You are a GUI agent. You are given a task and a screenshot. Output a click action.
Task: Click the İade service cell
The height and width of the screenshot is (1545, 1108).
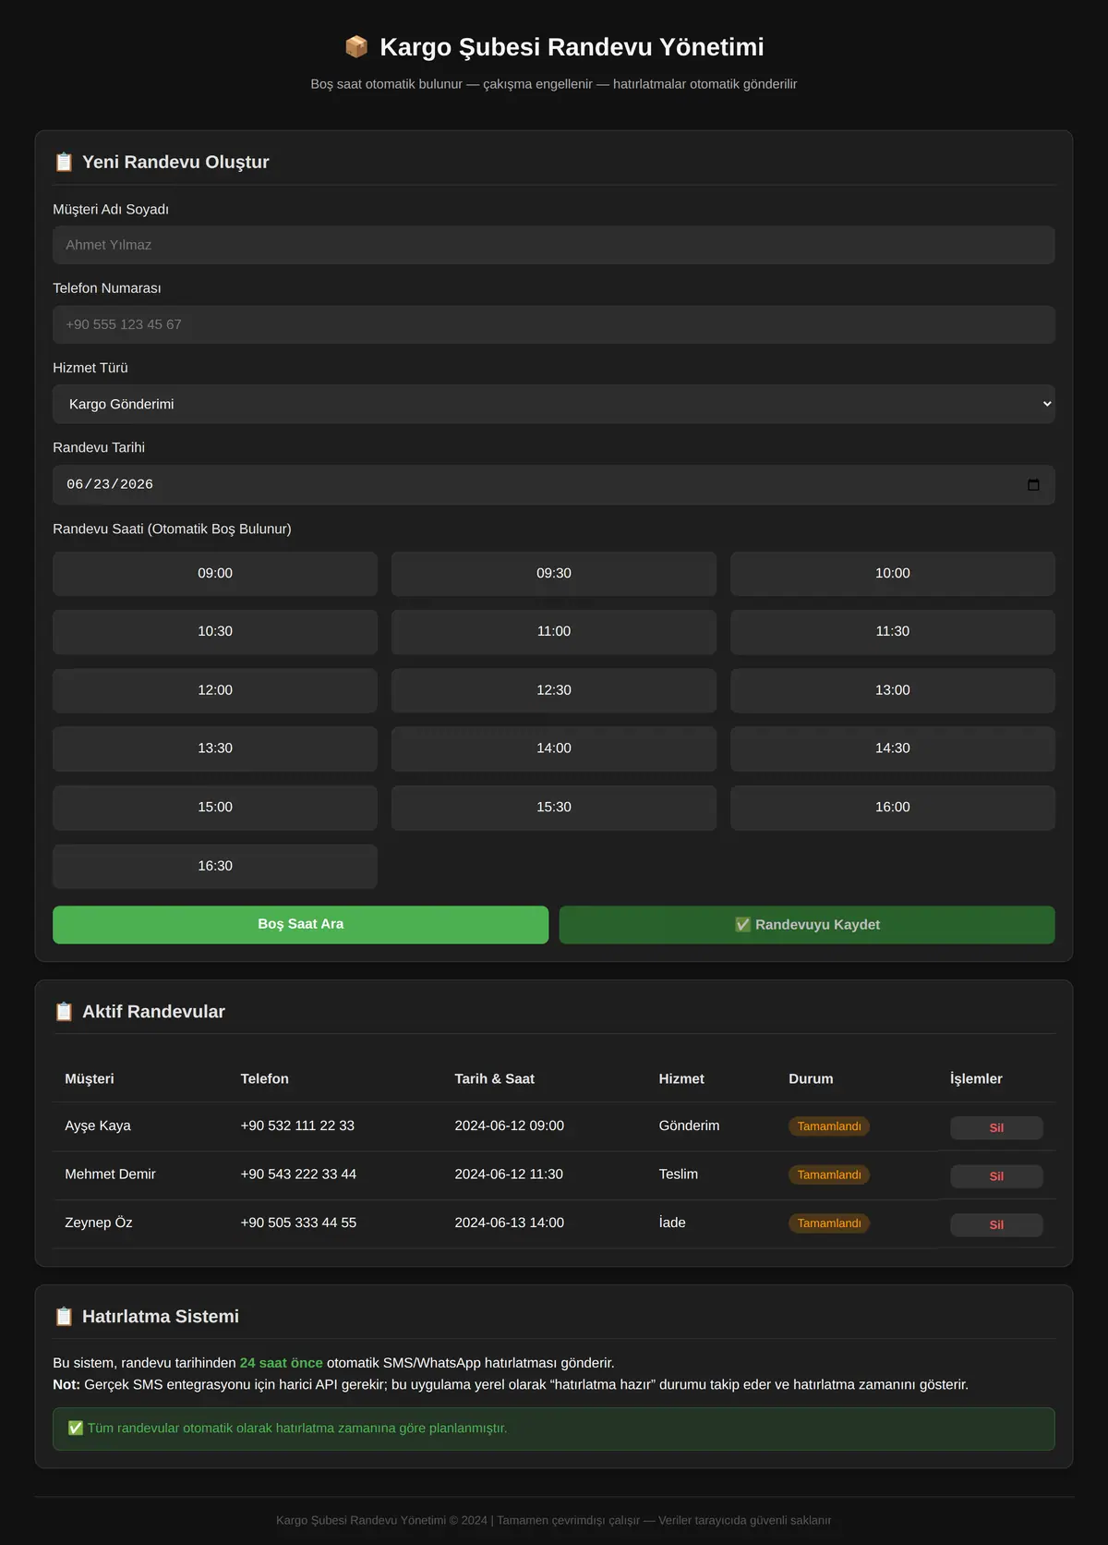[672, 1223]
